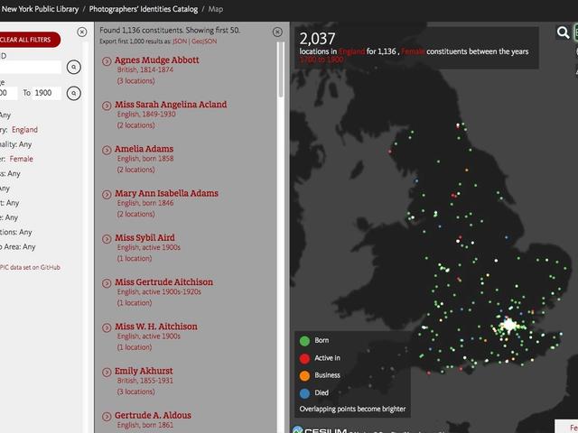Click the ID text input field
Viewport: 578px width, 433px height.
30,67
